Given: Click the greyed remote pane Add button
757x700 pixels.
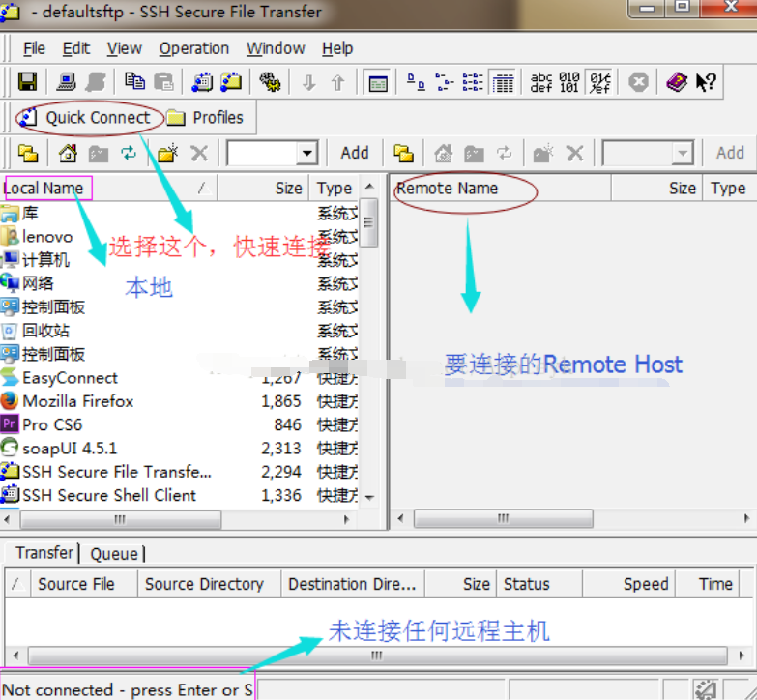Looking at the screenshot, I should 730,153.
